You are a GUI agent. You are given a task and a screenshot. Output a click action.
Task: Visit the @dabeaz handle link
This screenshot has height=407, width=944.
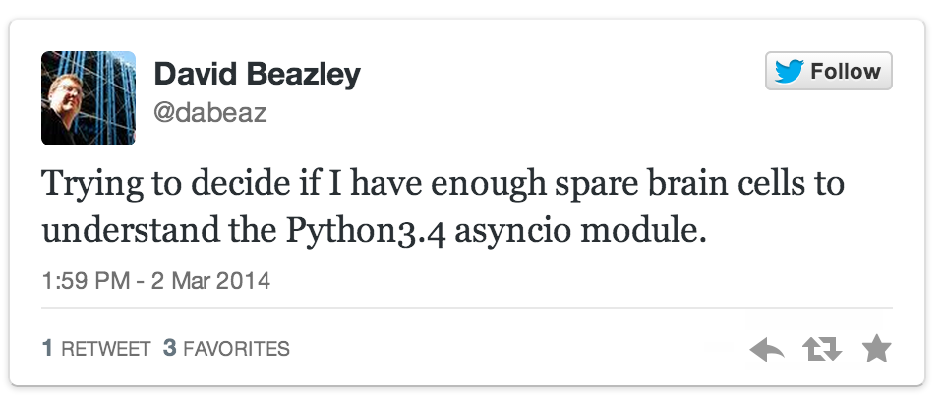pyautogui.click(x=210, y=113)
